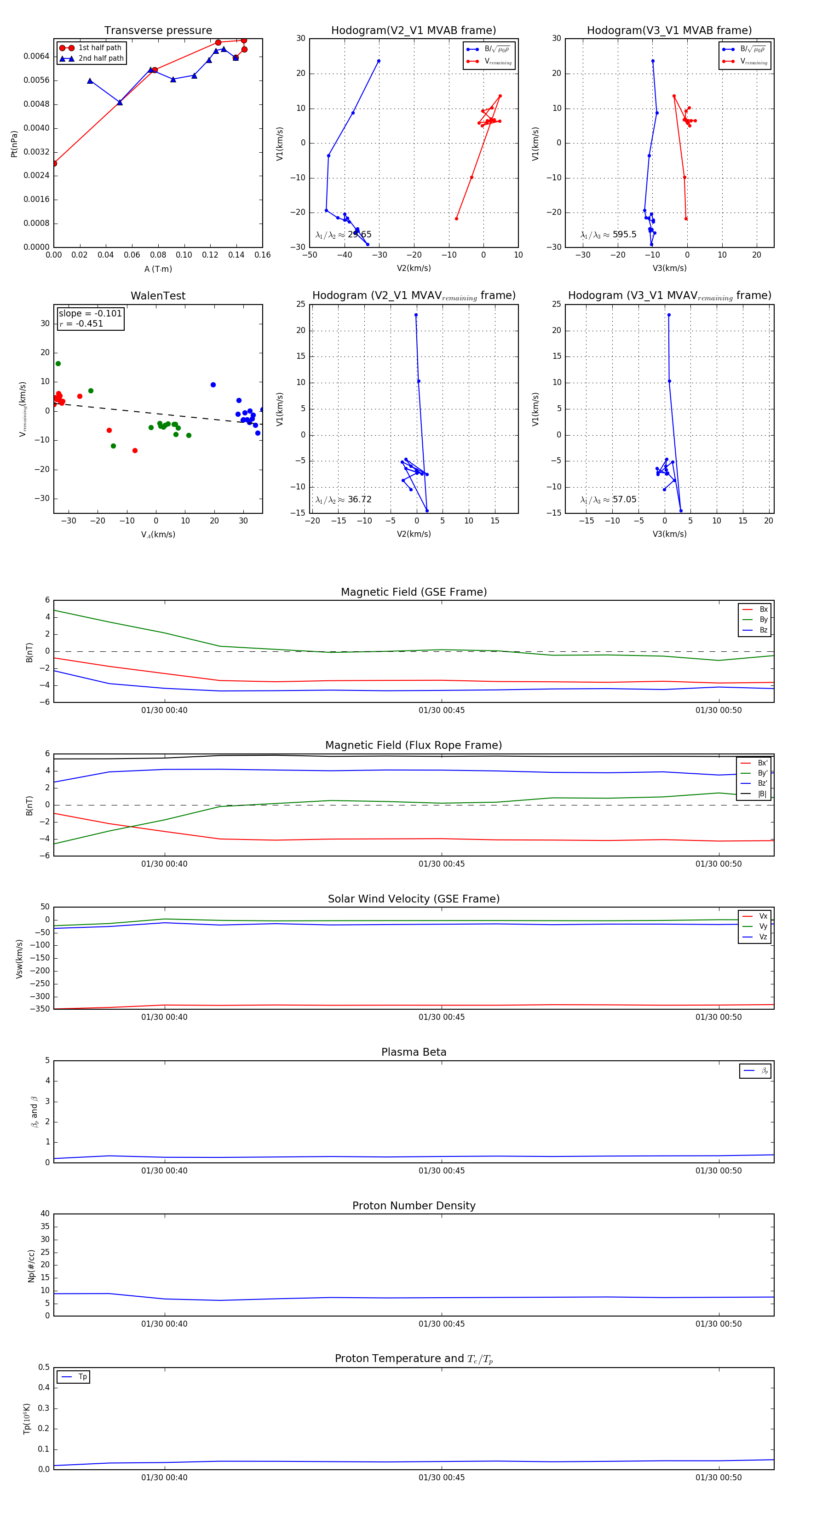Select the 'slope = -0.101' text in WalenTest
The image size is (828, 1518).
click(90, 314)
